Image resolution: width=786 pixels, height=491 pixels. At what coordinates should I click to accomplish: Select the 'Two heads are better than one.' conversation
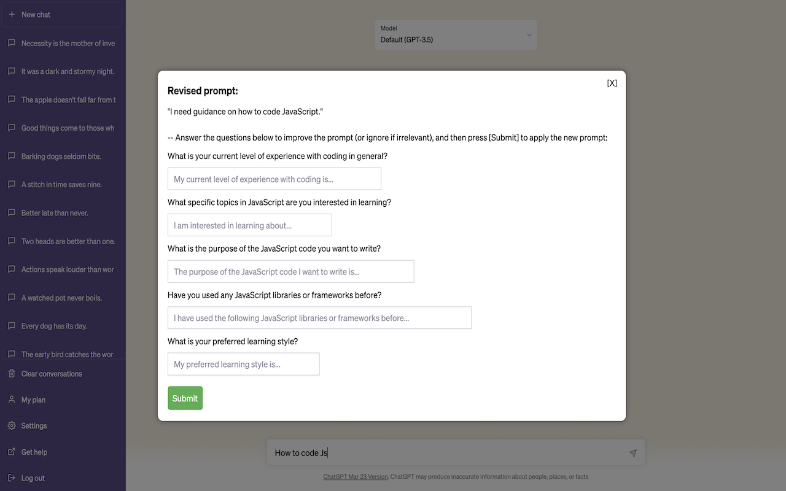[x=68, y=241]
